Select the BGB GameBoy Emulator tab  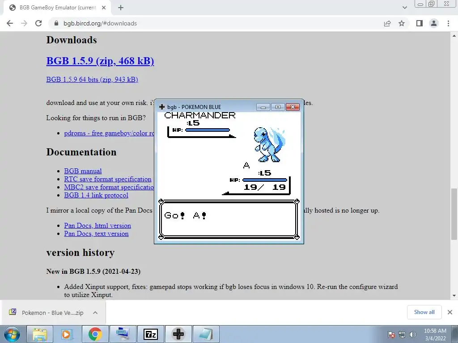[x=58, y=8]
